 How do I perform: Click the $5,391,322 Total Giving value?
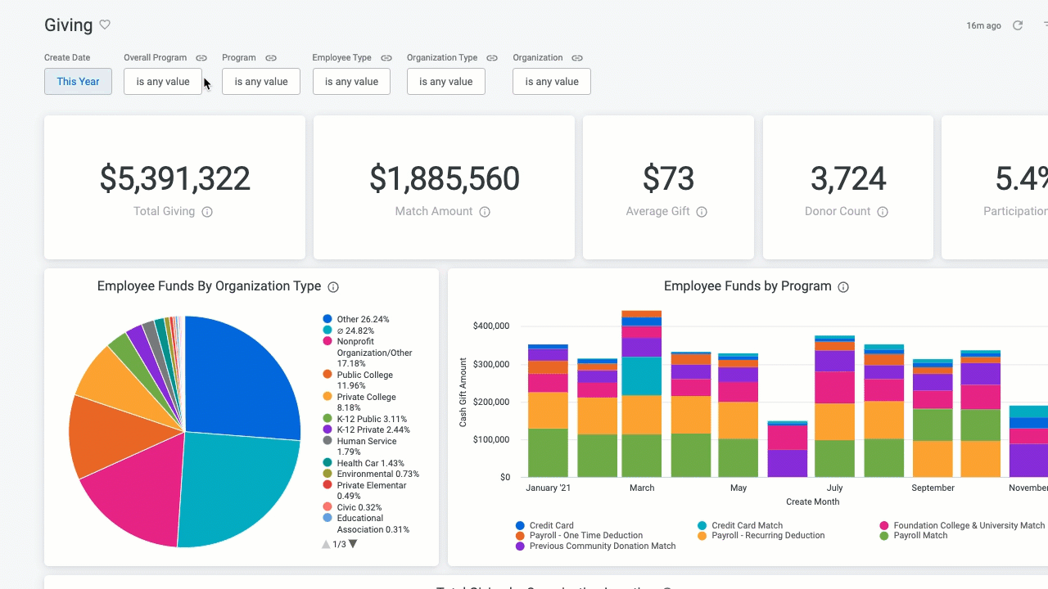click(175, 178)
